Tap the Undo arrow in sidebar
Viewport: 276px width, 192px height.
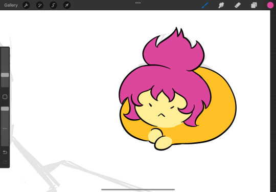[x=5, y=152]
